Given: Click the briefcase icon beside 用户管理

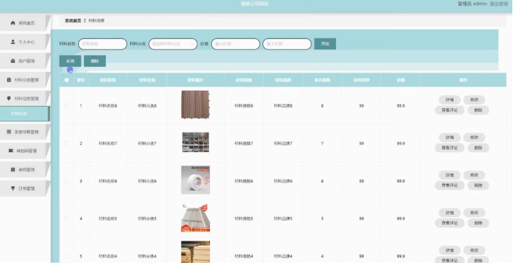Looking at the screenshot, I should tap(13, 61).
